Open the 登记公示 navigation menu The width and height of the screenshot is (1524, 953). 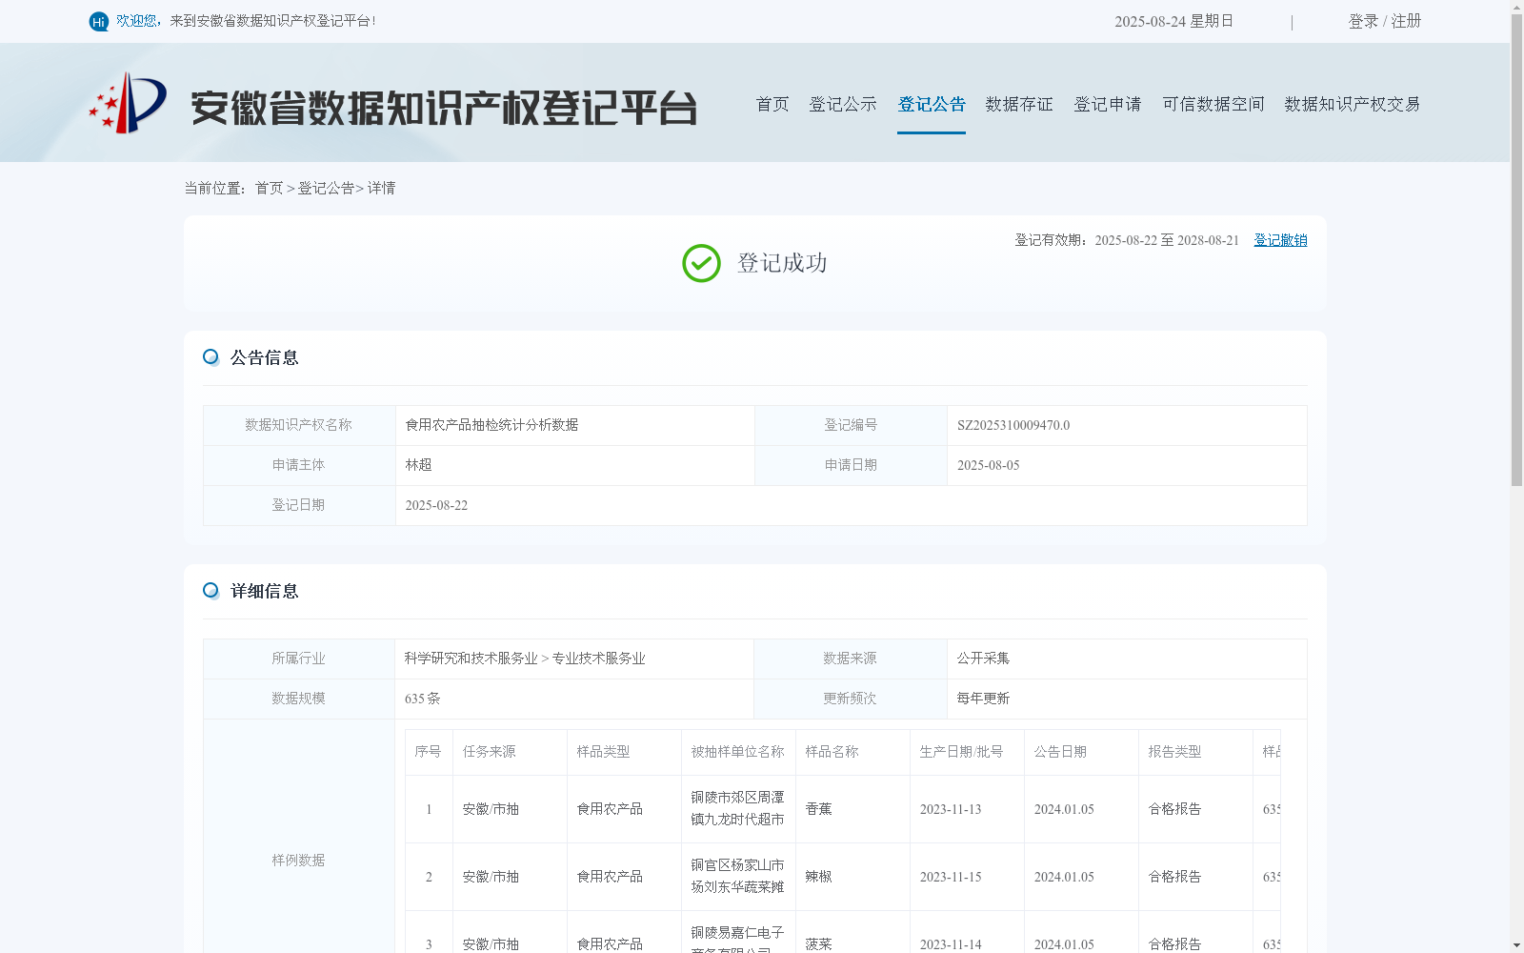click(x=843, y=104)
